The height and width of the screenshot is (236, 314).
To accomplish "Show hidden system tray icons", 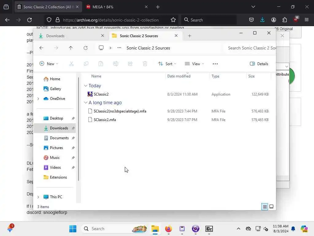I will click(238, 229).
